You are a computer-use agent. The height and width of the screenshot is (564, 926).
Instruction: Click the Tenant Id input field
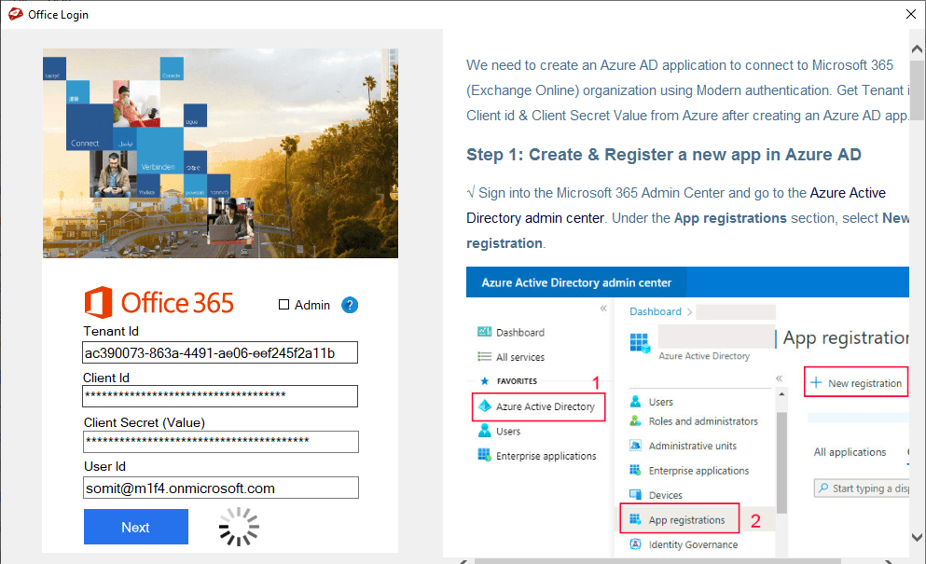[220, 352]
